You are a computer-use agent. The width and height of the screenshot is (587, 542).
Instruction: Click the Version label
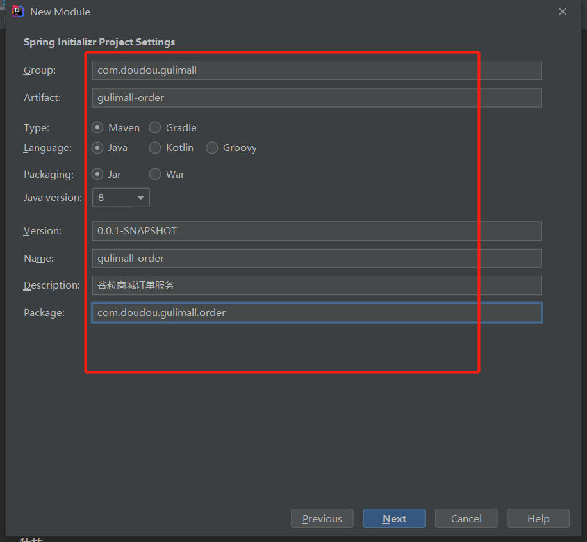42,231
